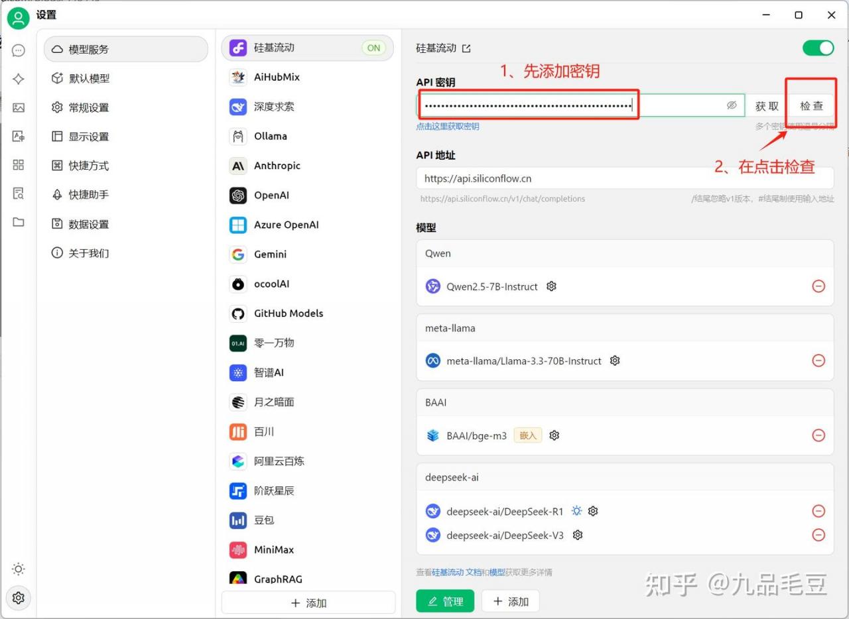
Task: Open the image painting sidebar icon
Action: coord(19,107)
